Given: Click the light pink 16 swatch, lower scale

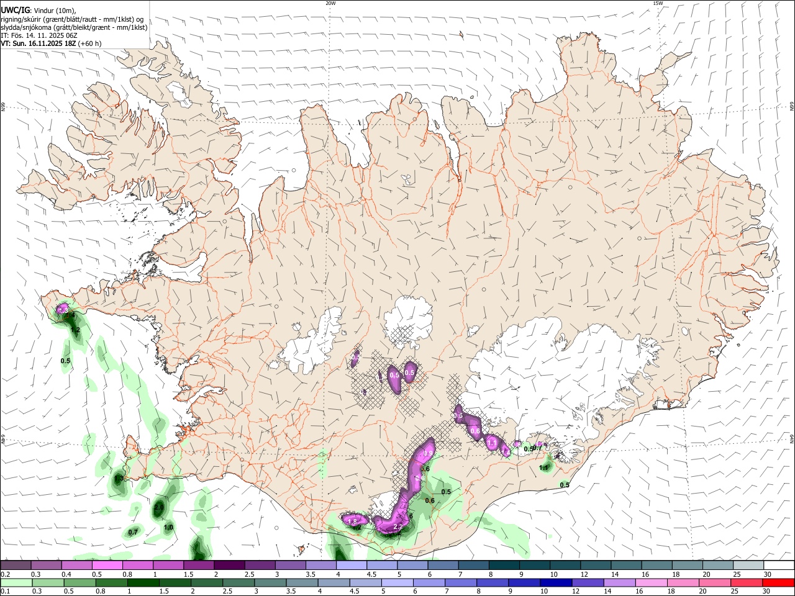Looking at the screenshot, I should pyautogui.click(x=652, y=582).
